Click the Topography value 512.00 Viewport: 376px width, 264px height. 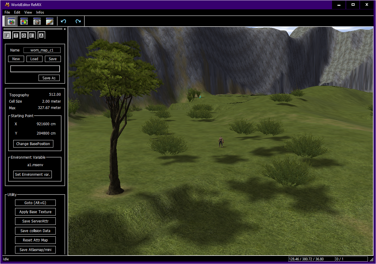click(55, 95)
